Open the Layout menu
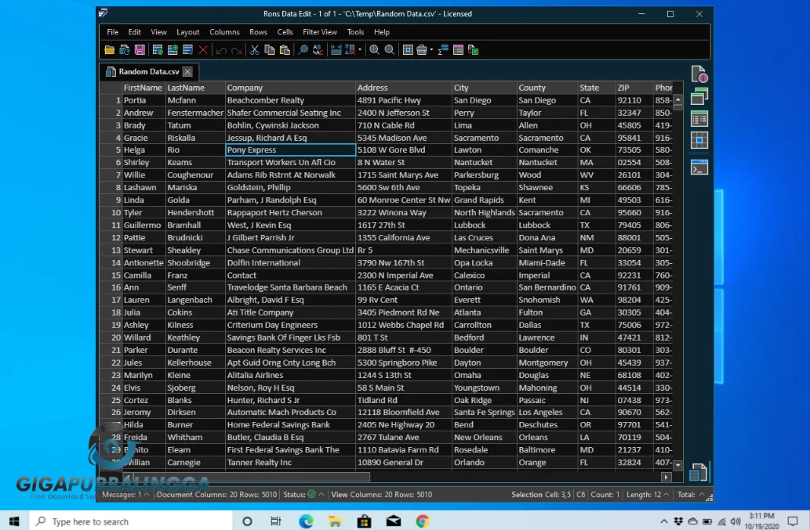Image resolution: width=810 pixels, height=530 pixels. coord(187,32)
